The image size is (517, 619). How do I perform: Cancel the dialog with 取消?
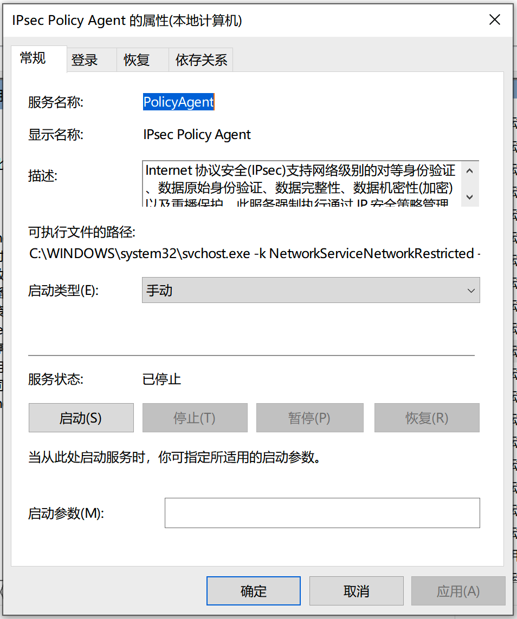356,591
